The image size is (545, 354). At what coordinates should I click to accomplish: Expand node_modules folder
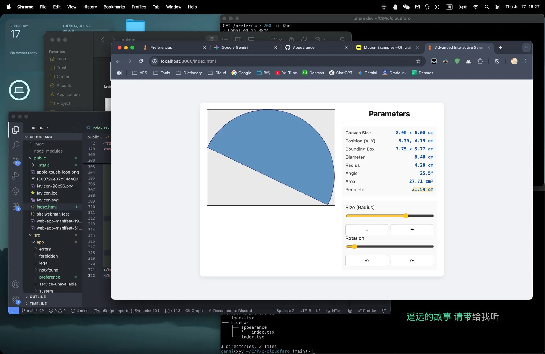[48, 151]
